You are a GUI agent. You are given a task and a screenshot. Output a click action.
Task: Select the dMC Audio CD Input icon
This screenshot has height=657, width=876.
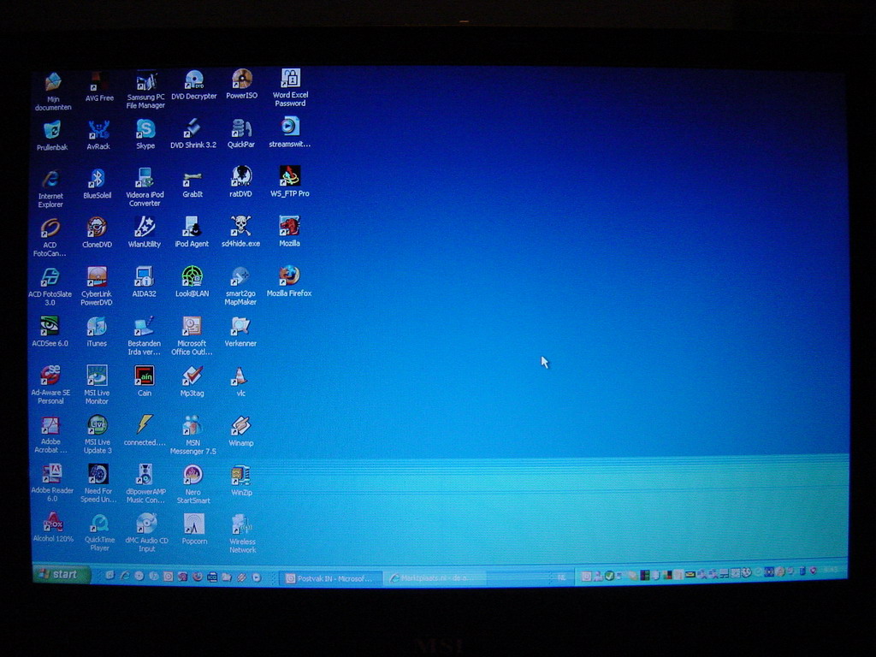[x=146, y=533]
